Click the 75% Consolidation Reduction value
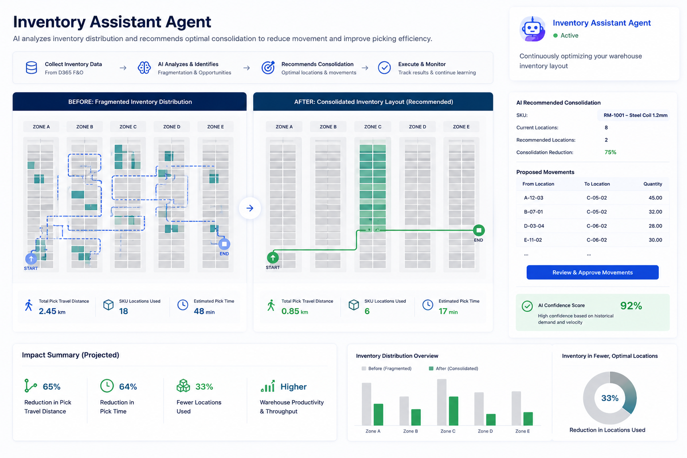 point(610,152)
